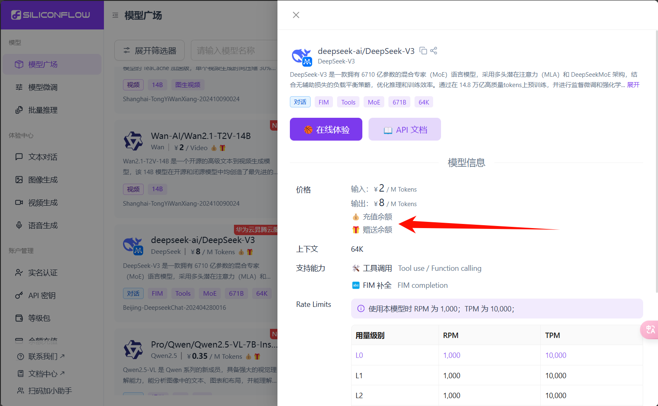Click the 64K tag in detail panel
658x406 pixels.
(x=424, y=102)
